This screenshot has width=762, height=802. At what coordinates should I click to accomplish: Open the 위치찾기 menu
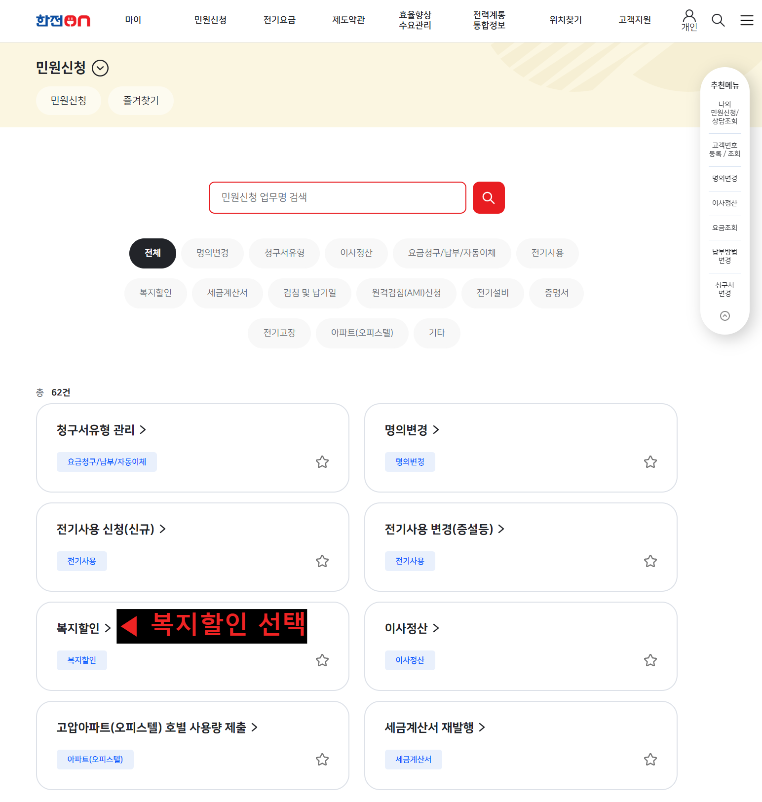566,20
